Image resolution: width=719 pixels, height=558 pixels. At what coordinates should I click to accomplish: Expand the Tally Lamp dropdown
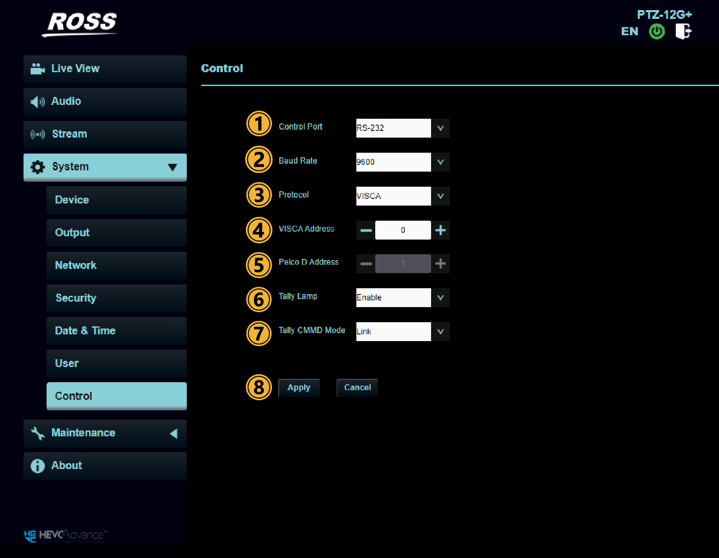(x=440, y=297)
